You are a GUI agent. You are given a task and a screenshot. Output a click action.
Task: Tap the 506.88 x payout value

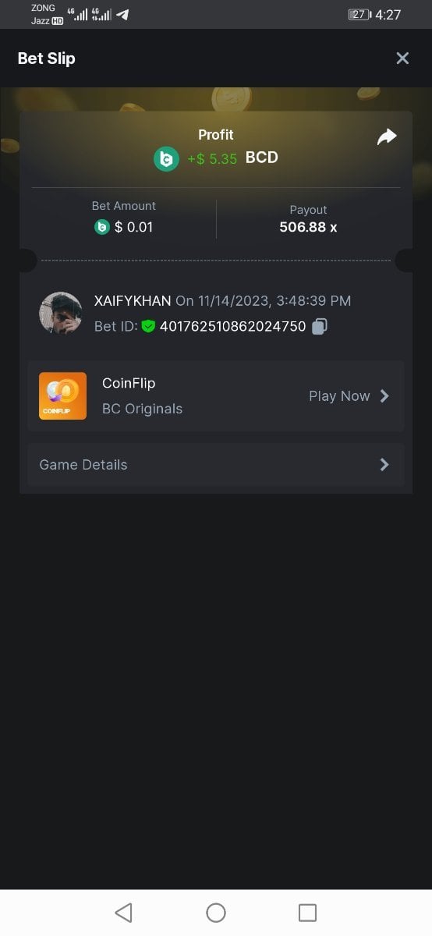point(308,228)
